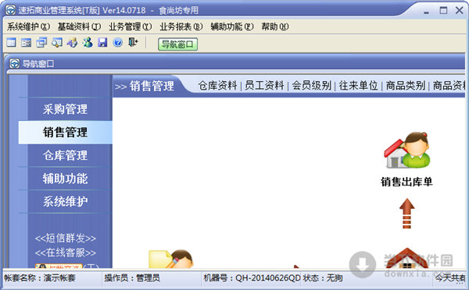Click the form list toolbar icon
This screenshot has width=469, height=290.
(27, 43)
